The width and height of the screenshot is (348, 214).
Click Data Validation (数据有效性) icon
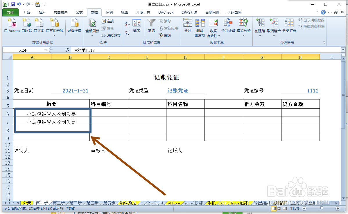(x=213, y=23)
